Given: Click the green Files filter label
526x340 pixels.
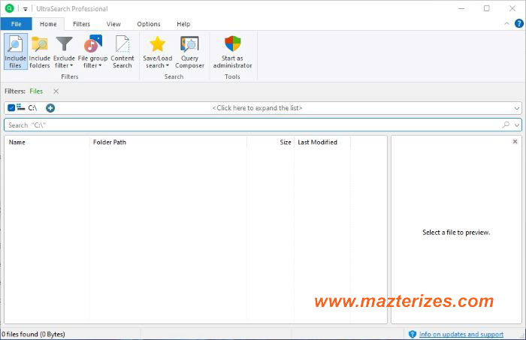Looking at the screenshot, I should tap(36, 91).
